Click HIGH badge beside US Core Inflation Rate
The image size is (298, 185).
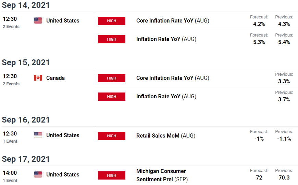112,21
